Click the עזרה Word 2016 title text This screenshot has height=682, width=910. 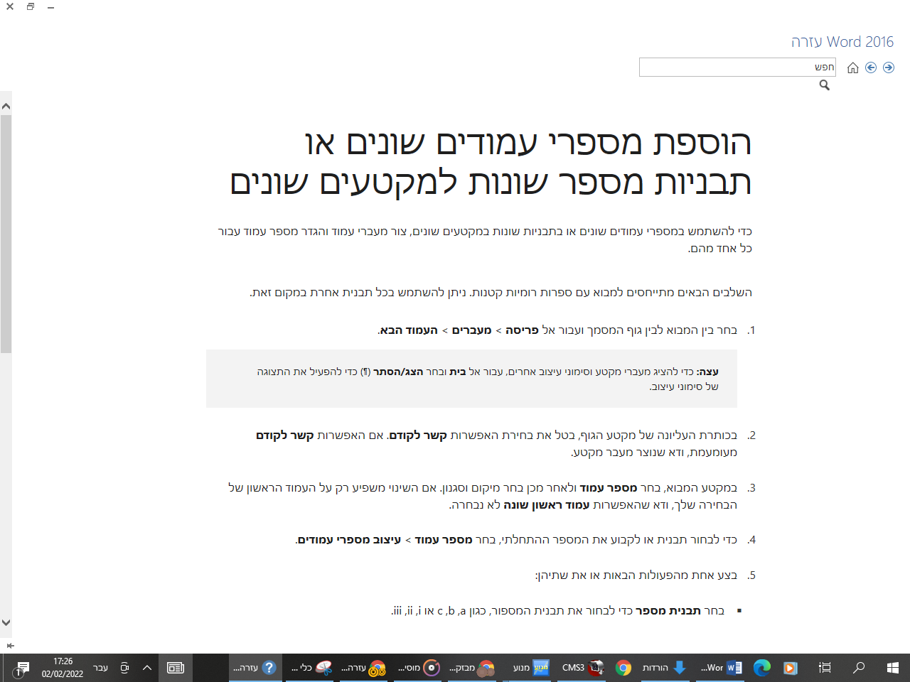click(x=842, y=42)
